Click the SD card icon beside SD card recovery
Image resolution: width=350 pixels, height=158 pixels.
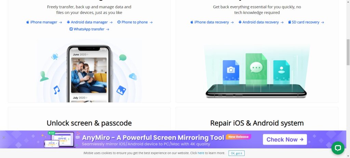click(x=290, y=22)
